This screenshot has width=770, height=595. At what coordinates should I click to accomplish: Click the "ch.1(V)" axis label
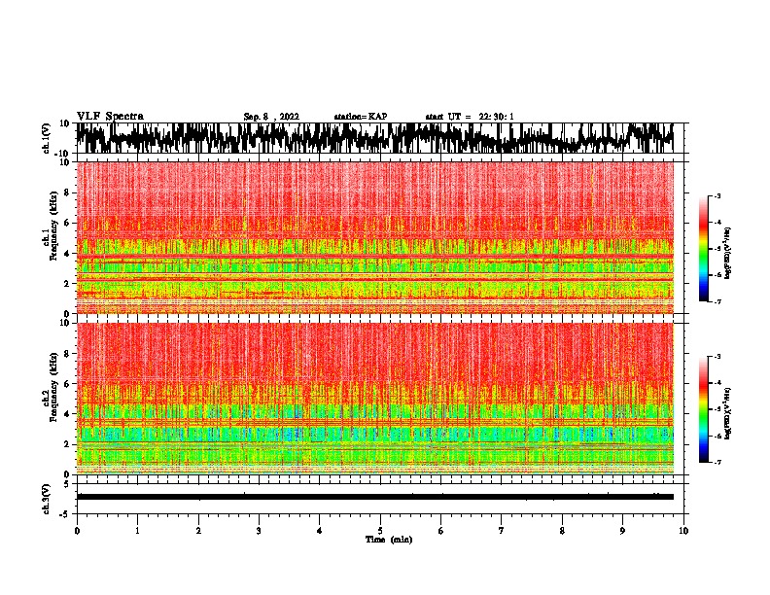tap(48, 138)
